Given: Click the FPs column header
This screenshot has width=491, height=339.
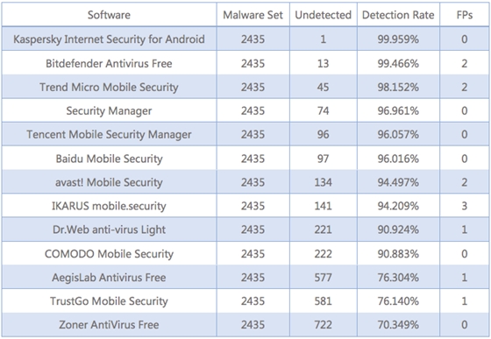Looking at the screenshot, I should point(465,15).
